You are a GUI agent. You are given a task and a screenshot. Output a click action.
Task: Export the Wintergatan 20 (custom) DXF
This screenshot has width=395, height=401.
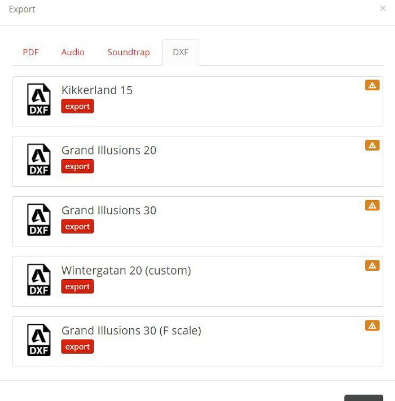(x=77, y=287)
